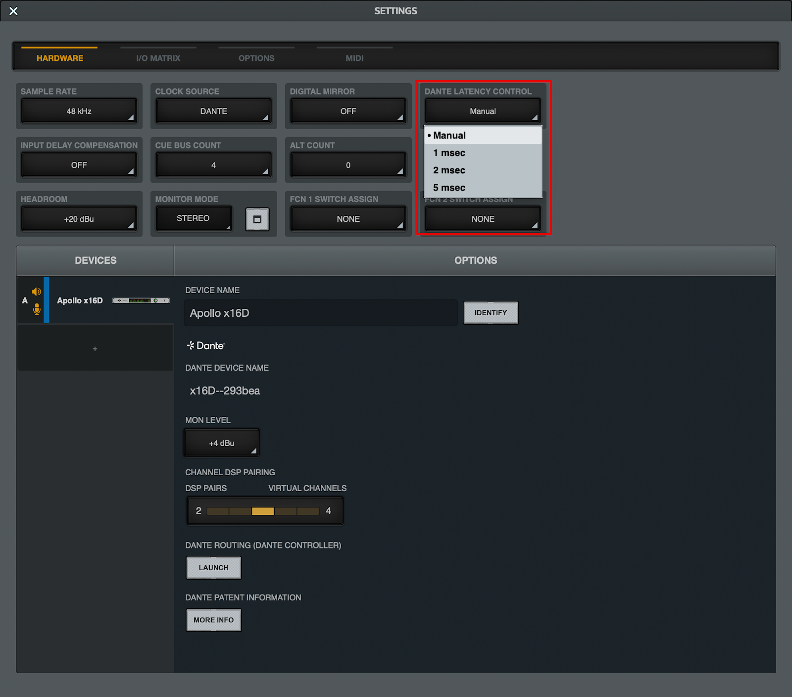792x697 pixels.
Task: Open the Mon Level +4 dBu dropdown
Action: [222, 443]
